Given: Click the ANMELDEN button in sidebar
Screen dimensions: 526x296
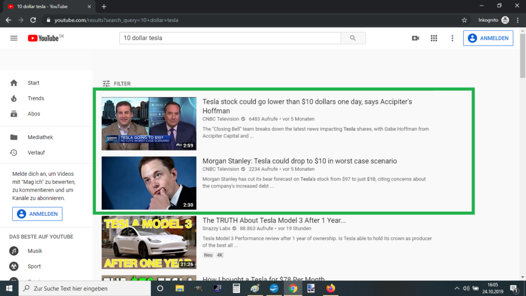Looking at the screenshot, I should (37, 214).
